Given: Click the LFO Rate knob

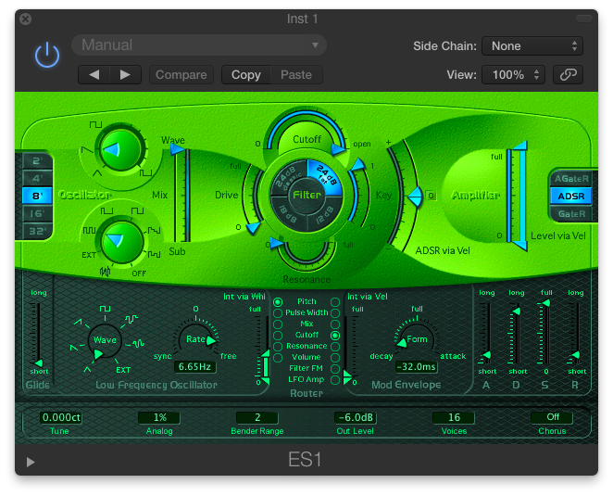Looking at the screenshot, I should 196,338.
